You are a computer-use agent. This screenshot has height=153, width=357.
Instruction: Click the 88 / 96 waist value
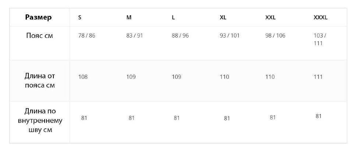[180, 36]
